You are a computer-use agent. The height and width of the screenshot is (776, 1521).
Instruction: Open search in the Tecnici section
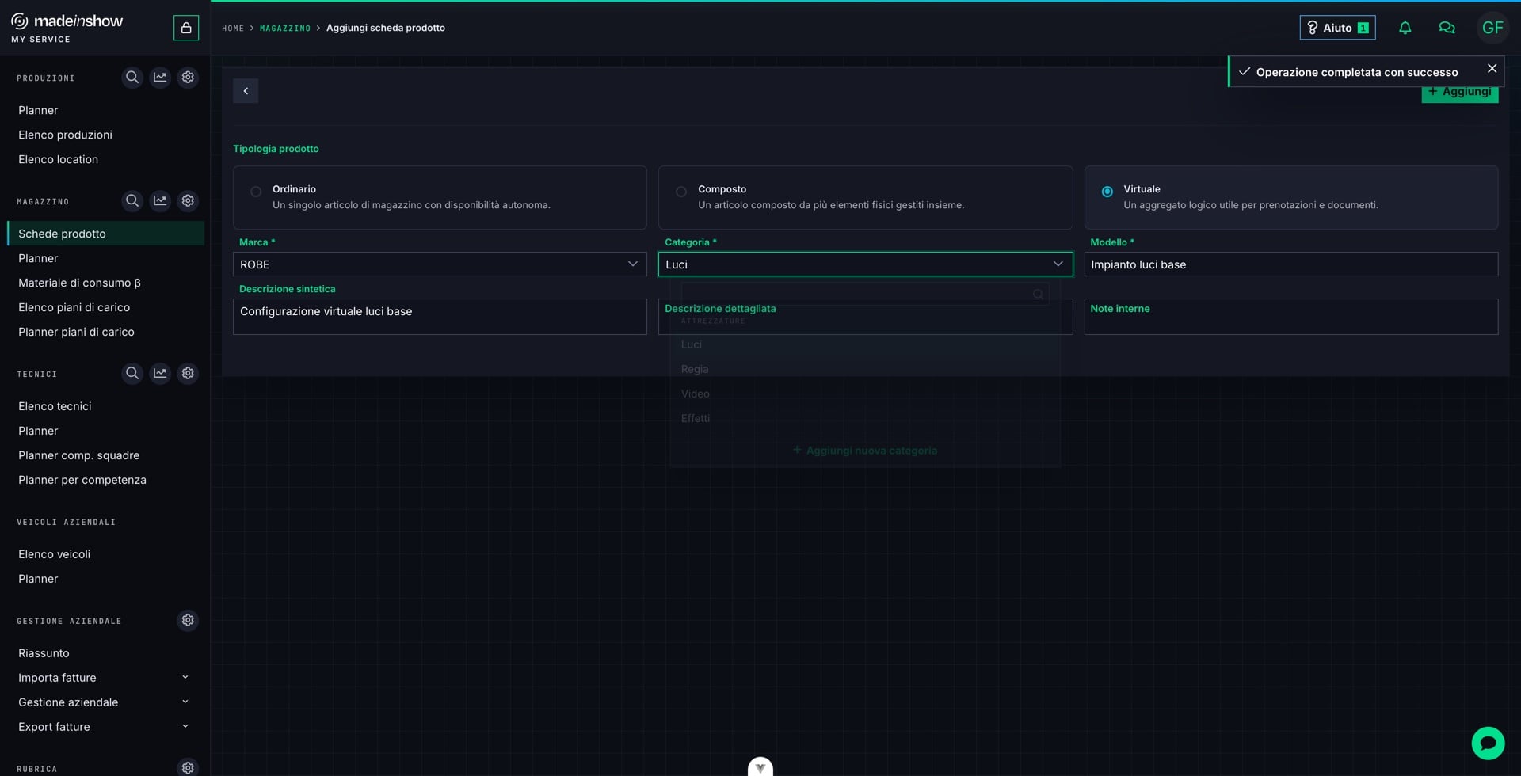tap(132, 373)
